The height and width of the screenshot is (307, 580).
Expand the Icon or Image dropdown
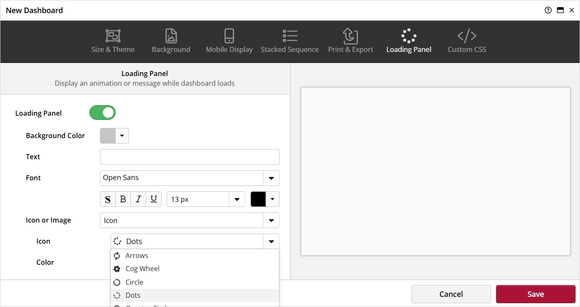point(271,220)
